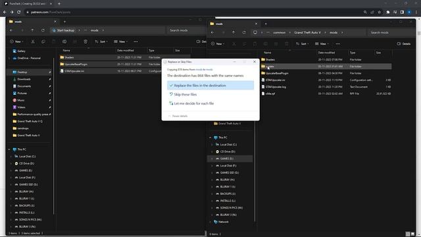This screenshot has height=237, width=421.
Task: Select mods tab in left Explorer
Action: click(x=32, y=22)
